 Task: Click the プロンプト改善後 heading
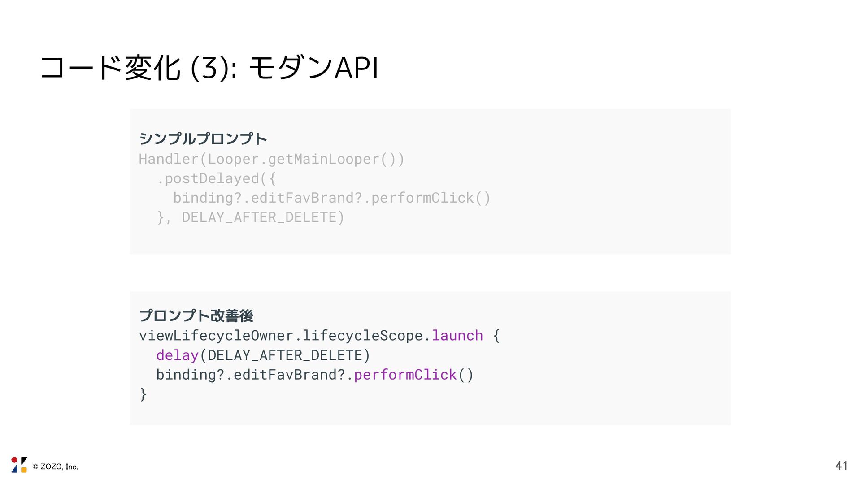pos(196,315)
